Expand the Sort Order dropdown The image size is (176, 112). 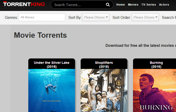[x=145, y=17]
